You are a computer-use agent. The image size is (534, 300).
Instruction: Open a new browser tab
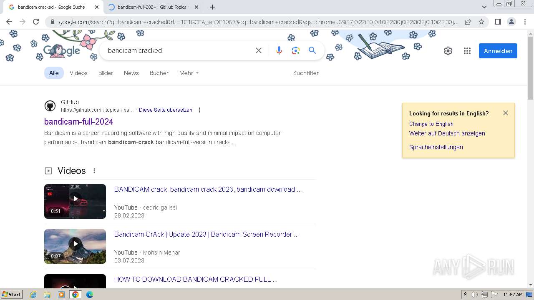pos(212,7)
